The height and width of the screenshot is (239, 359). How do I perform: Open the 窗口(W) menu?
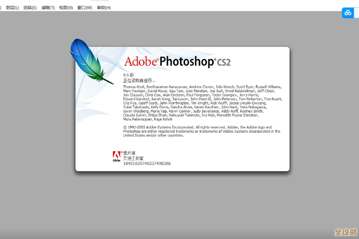85,7
